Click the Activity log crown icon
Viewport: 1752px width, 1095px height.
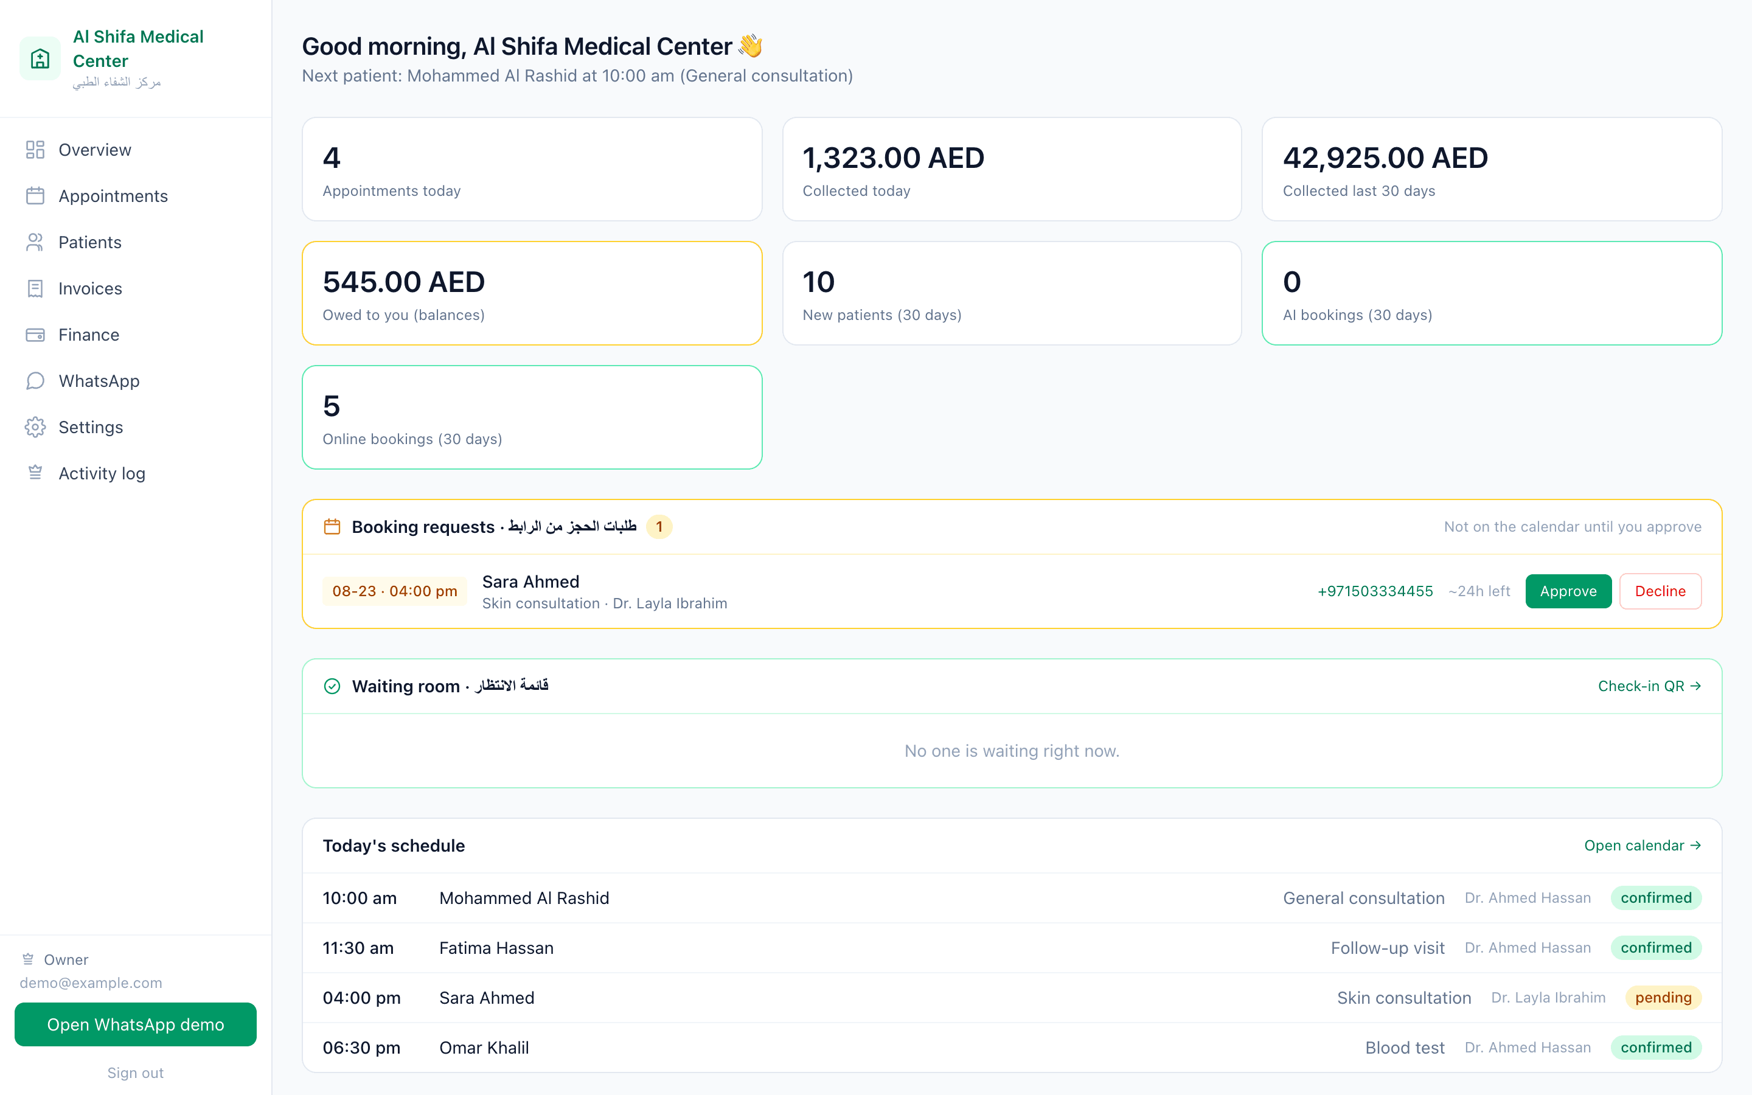pyautogui.click(x=35, y=473)
